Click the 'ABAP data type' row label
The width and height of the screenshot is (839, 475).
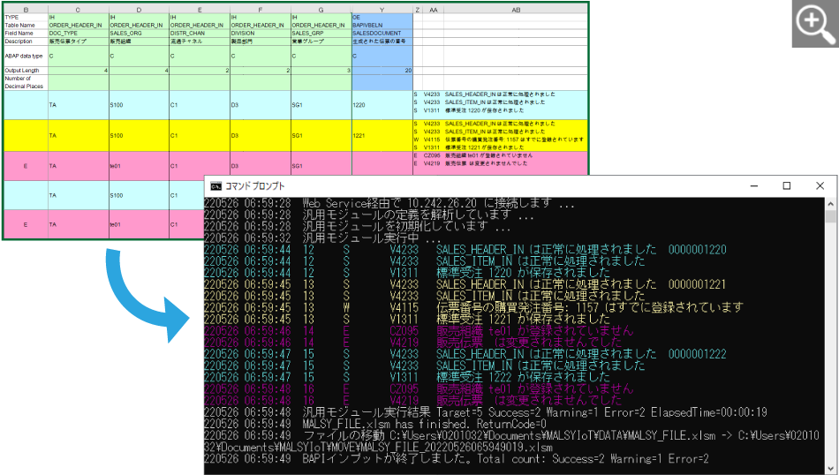(24, 56)
